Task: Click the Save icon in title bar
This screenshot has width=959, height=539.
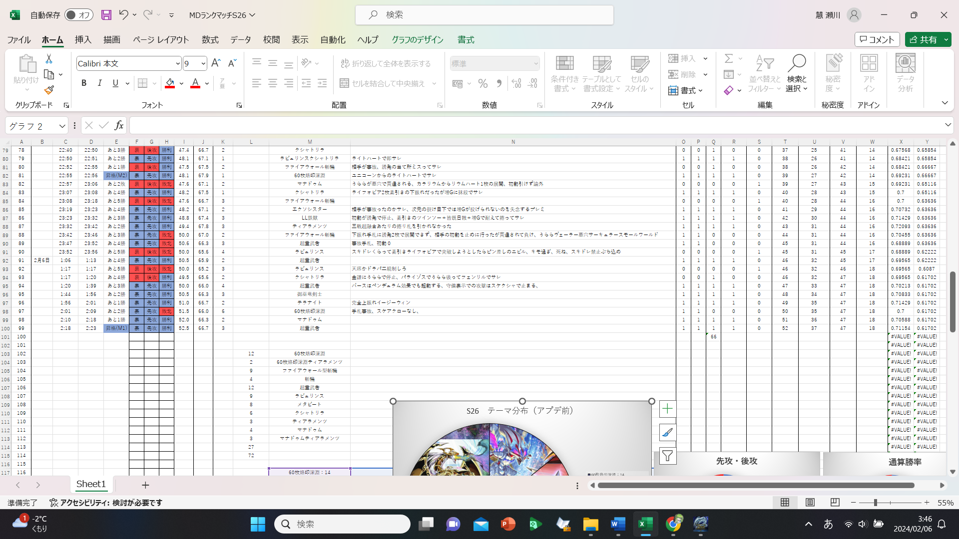Action: pos(106,15)
